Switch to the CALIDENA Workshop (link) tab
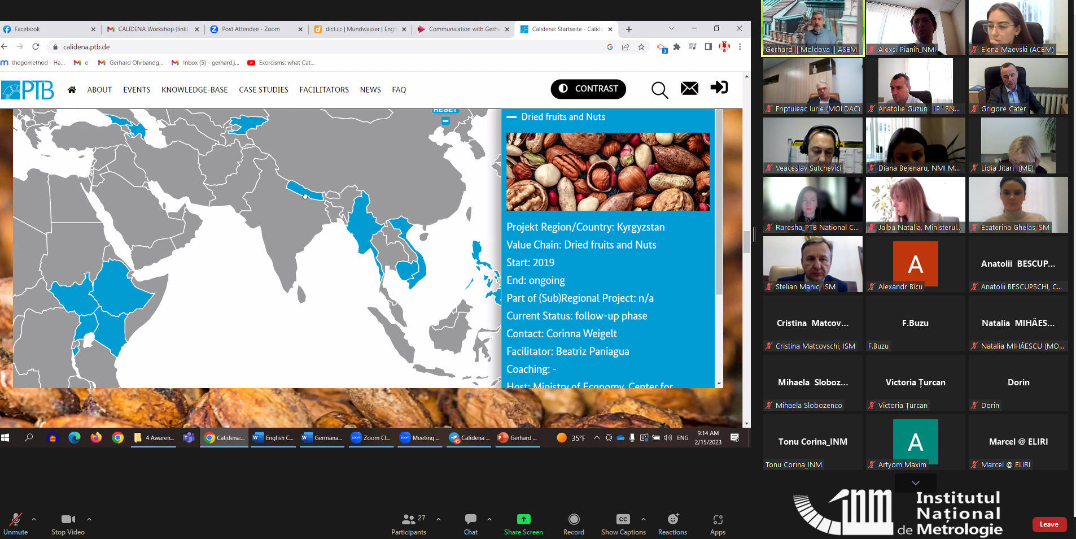 tap(152, 29)
